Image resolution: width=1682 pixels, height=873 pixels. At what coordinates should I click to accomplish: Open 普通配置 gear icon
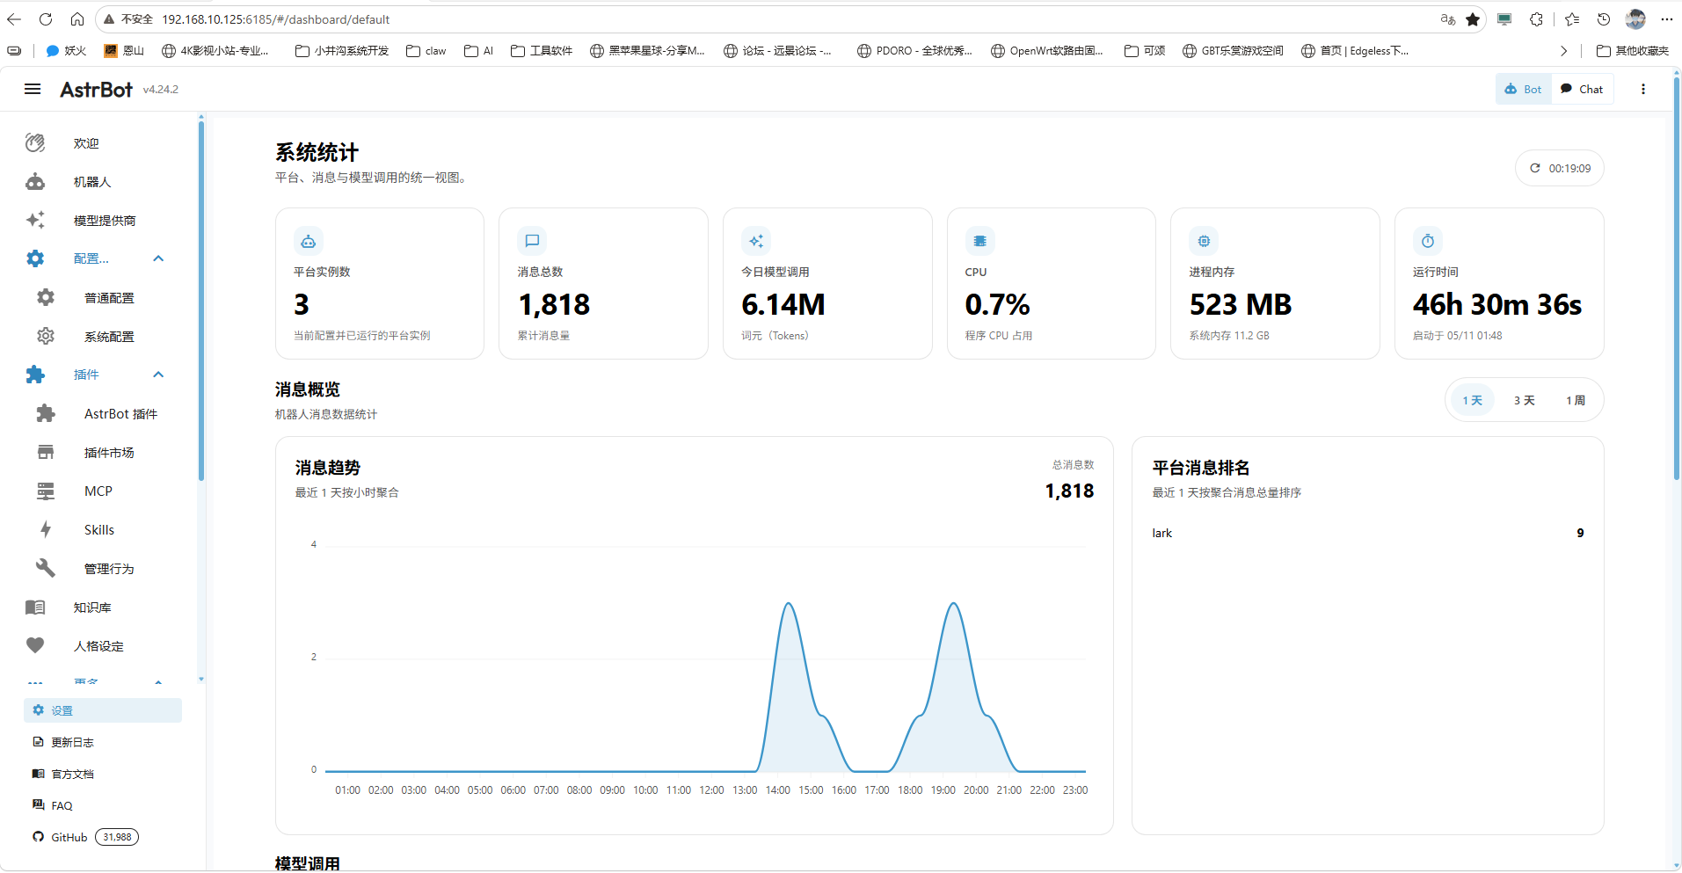point(46,298)
